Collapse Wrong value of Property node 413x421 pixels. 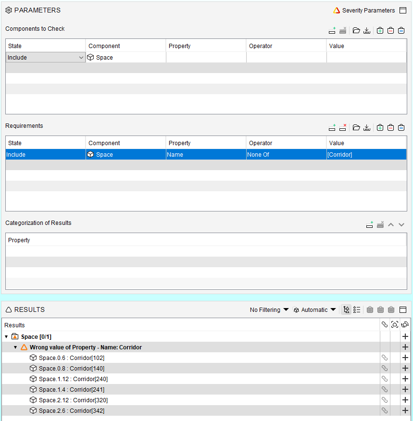coord(15,347)
